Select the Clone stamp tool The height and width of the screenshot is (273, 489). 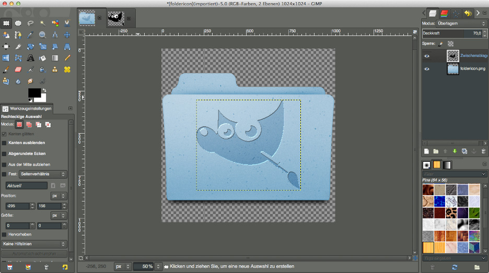[x=55, y=69]
